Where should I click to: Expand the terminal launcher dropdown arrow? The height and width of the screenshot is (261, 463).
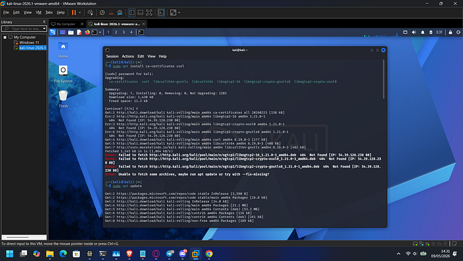click(x=100, y=32)
